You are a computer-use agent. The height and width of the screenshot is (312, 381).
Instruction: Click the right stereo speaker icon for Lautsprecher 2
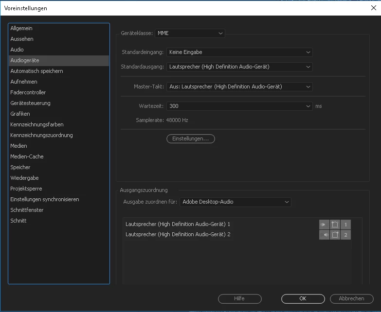[324, 235]
